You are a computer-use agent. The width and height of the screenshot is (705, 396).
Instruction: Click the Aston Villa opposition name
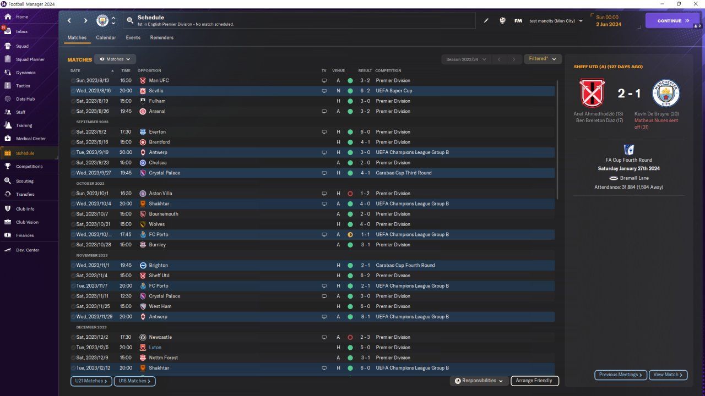click(160, 194)
